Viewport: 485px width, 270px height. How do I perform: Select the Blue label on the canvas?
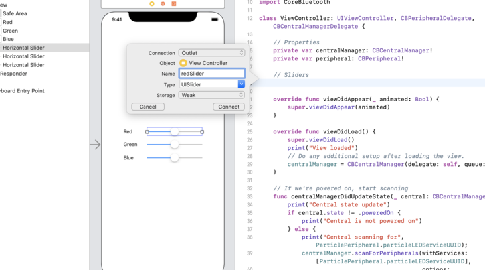[128, 157]
